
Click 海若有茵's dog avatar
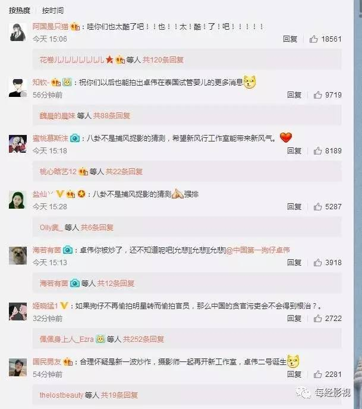pyautogui.click(x=18, y=256)
